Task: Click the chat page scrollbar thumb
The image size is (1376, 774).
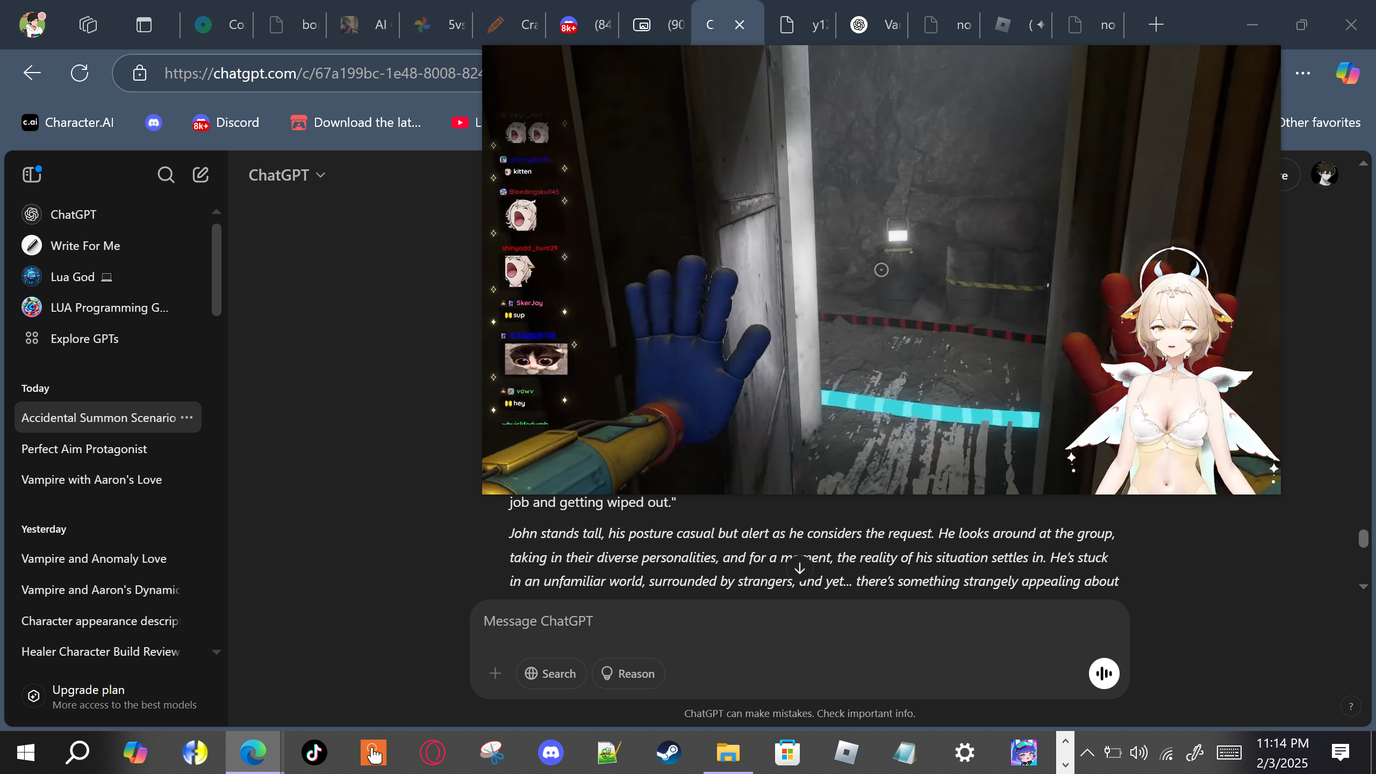Action: click(1363, 538)
